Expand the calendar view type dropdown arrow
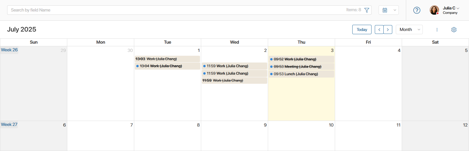Image resolution: width=469 pixels, height=151 pixels. pos(395,10)
